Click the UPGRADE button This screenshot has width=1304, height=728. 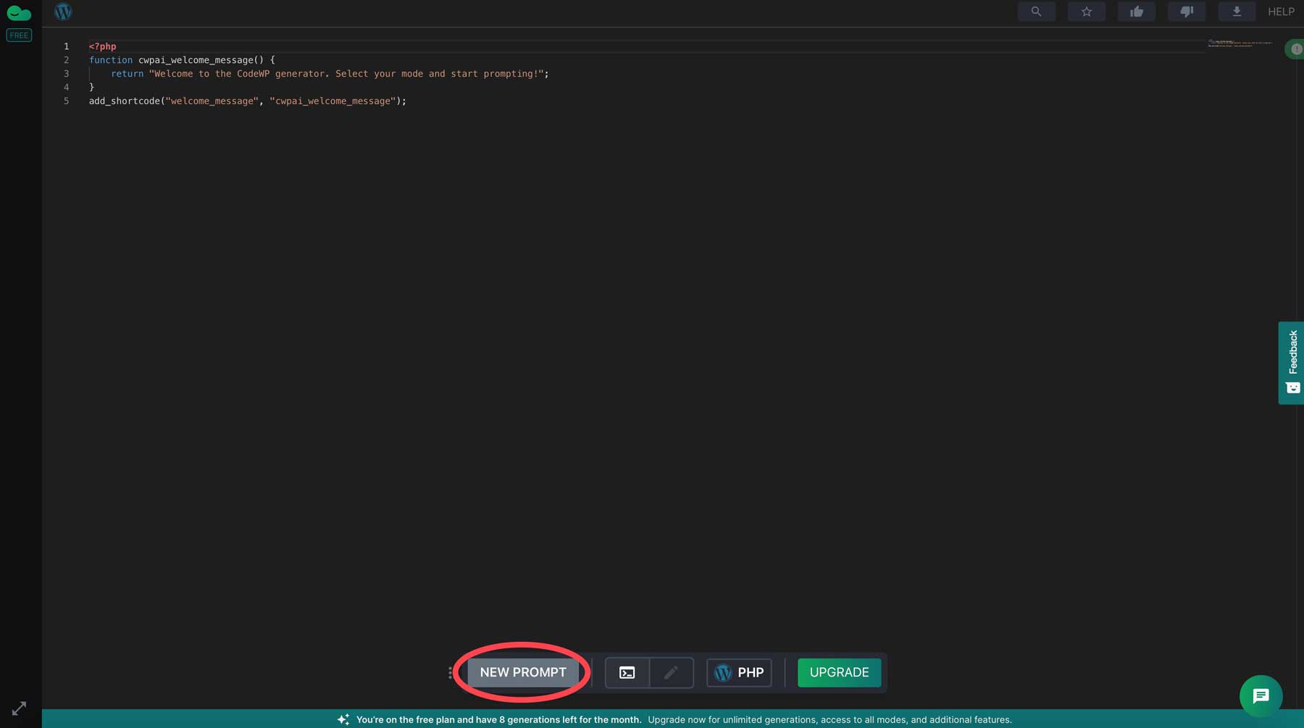(x=838, y=672)
